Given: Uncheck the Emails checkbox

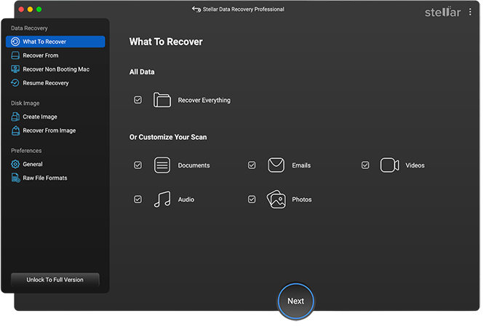Looking at the screenshot, I should tap(252, 165).
